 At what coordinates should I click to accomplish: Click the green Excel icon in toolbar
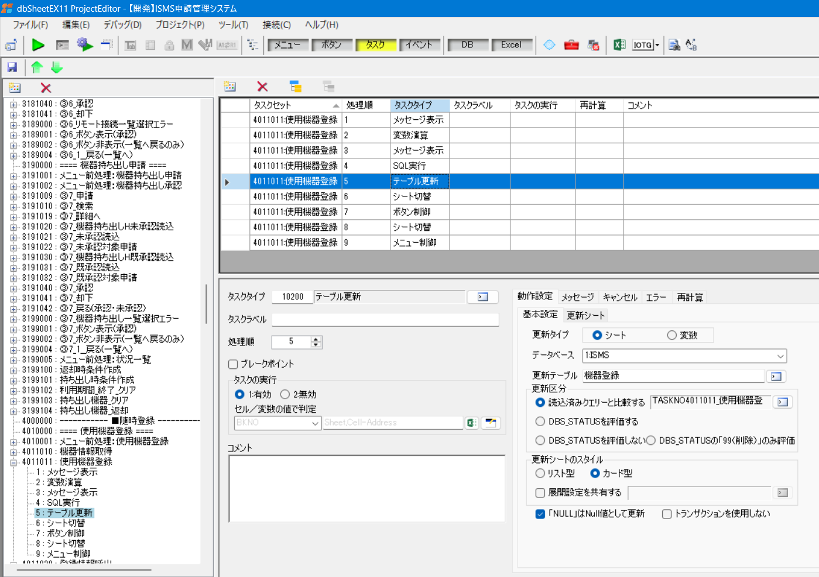click(x=619, y=45)
